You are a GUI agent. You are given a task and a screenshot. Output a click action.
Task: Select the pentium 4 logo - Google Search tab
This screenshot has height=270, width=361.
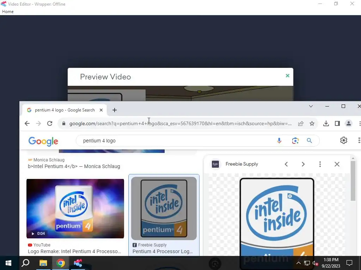65,110
